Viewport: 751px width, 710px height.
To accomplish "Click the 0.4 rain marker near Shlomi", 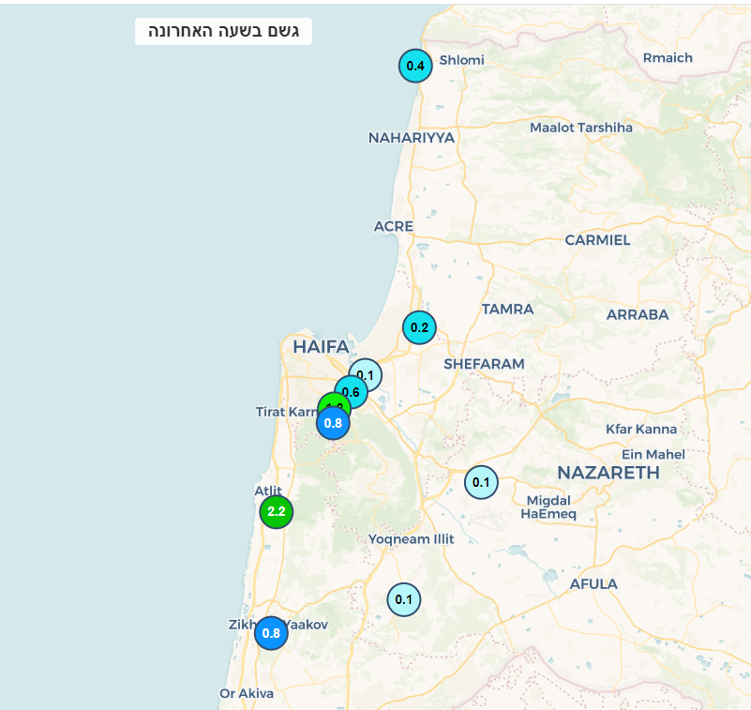I will [415, 66].
